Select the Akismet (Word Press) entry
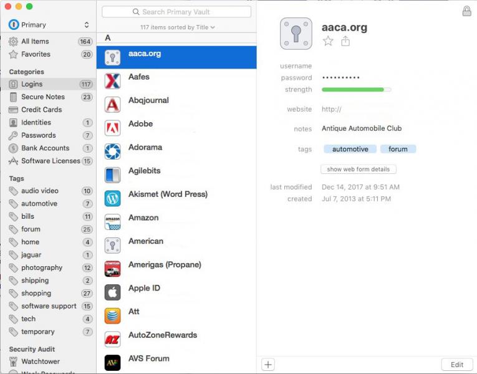This screenshot has height=374, width=477. point(176,198)
